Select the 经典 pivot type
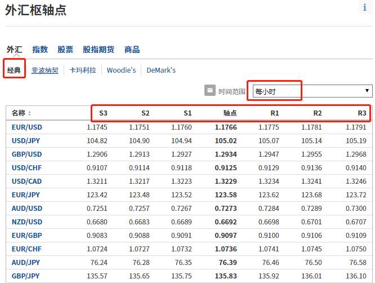Viewport: 375px width, 283px height. [14, 70]
